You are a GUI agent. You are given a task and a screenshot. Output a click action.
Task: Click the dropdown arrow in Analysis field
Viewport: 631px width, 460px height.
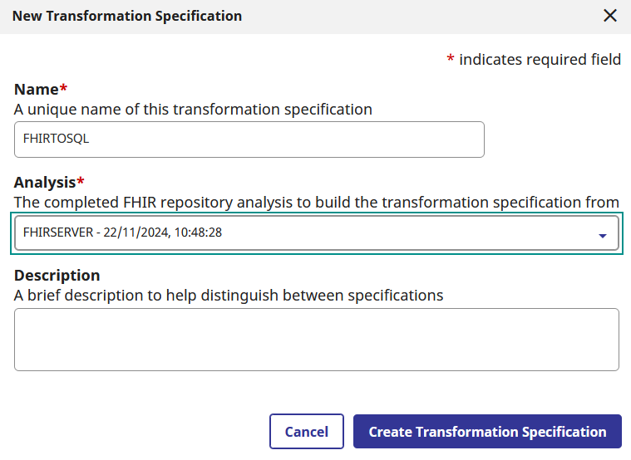(x=603, y=236)
